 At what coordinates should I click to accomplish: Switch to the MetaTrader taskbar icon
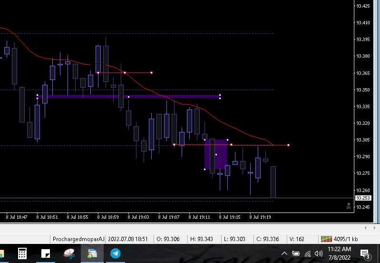(x=92, y=253)
